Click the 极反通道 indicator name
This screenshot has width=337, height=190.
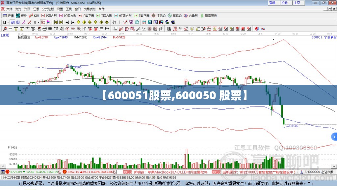[x=24, y=37]
